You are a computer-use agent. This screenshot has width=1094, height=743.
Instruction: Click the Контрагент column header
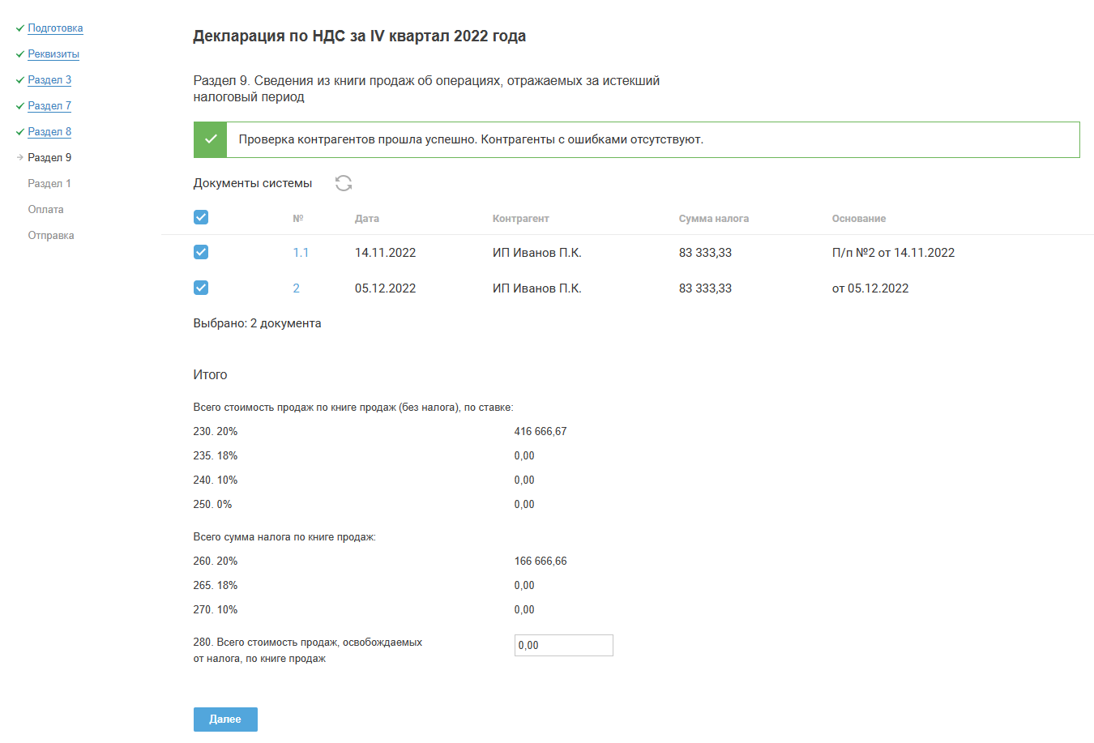pos(520,219)
